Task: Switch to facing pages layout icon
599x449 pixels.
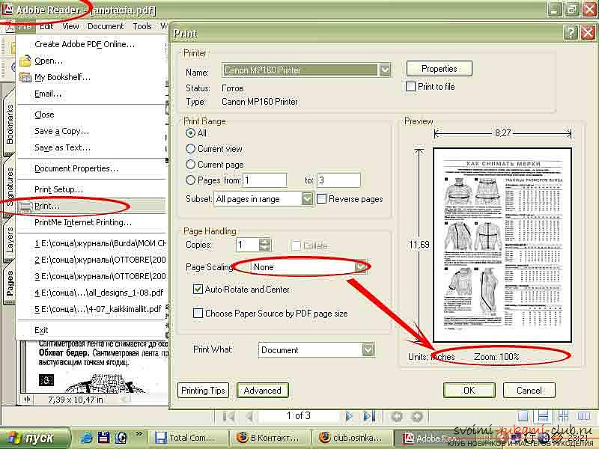Action: [x=584, y=416]
